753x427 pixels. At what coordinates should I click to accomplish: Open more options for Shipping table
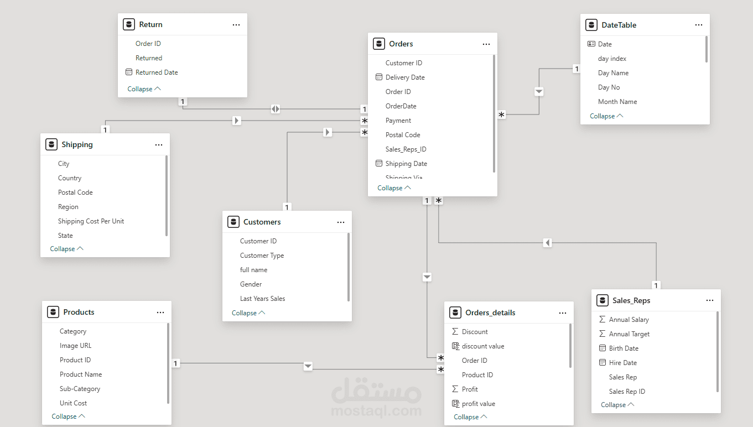(x=159, y=145)
